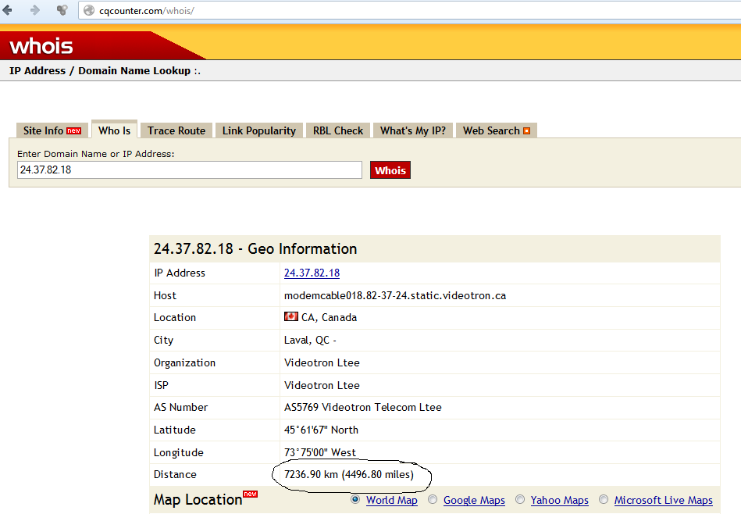Image resolution: width=741 pixels, height=514 pixels.
Task: Click the host name modemcable018.82-37-24.static.videotron.ca
Action: (x=395, y=295)
